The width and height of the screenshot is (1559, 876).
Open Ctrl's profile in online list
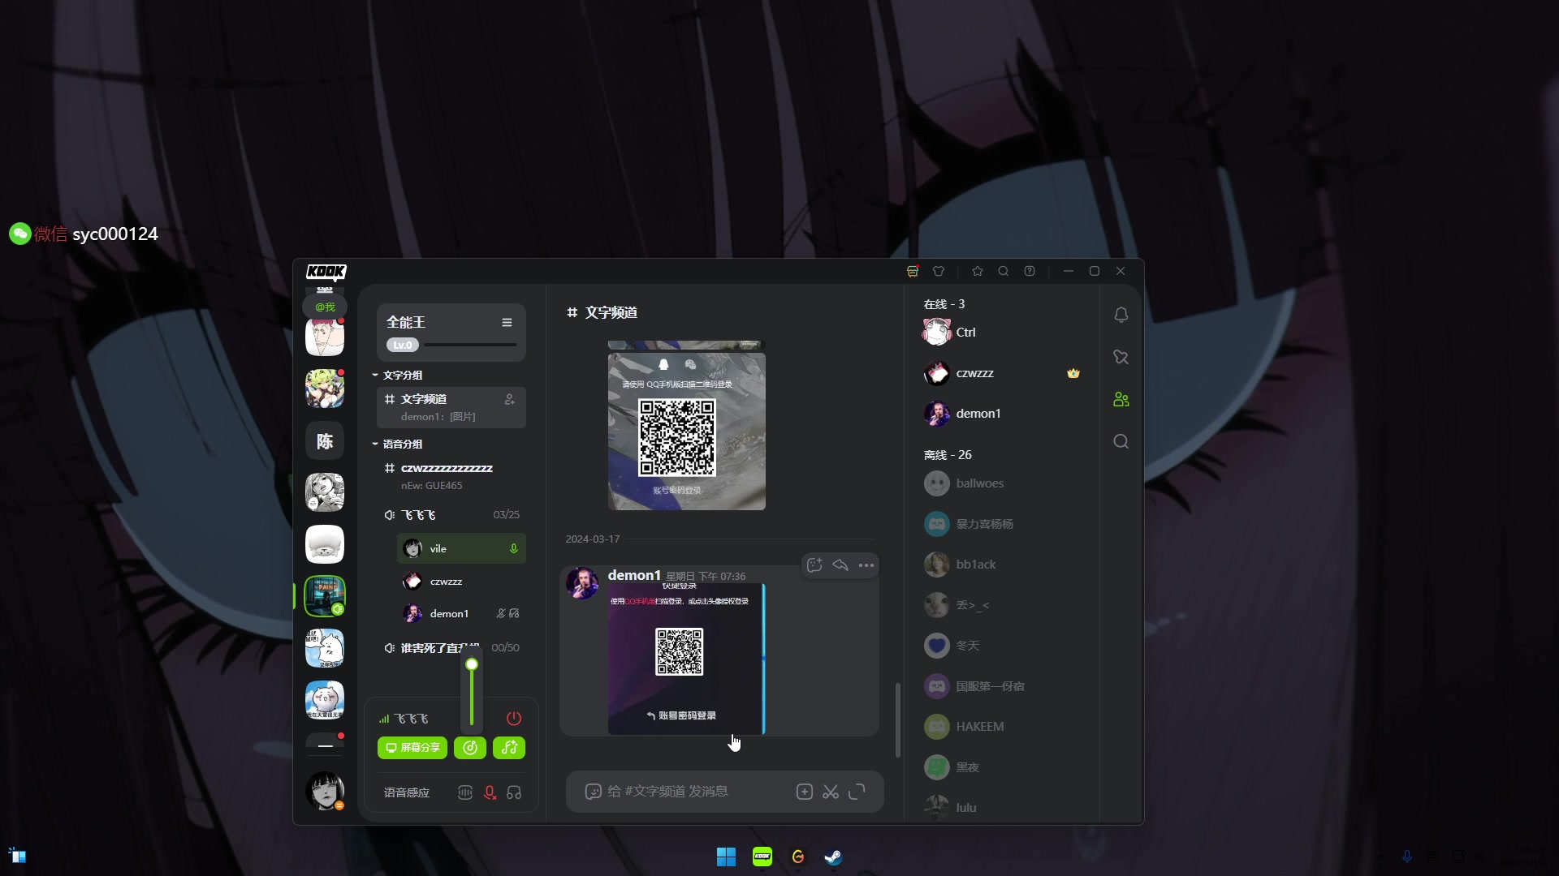[1002, 333]
